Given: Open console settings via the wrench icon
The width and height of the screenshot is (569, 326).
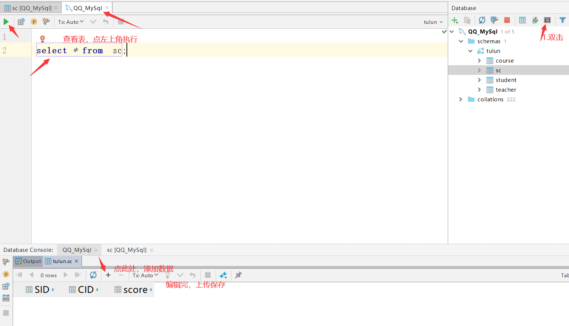Looking at the screenshot, I should click(46, 21).
